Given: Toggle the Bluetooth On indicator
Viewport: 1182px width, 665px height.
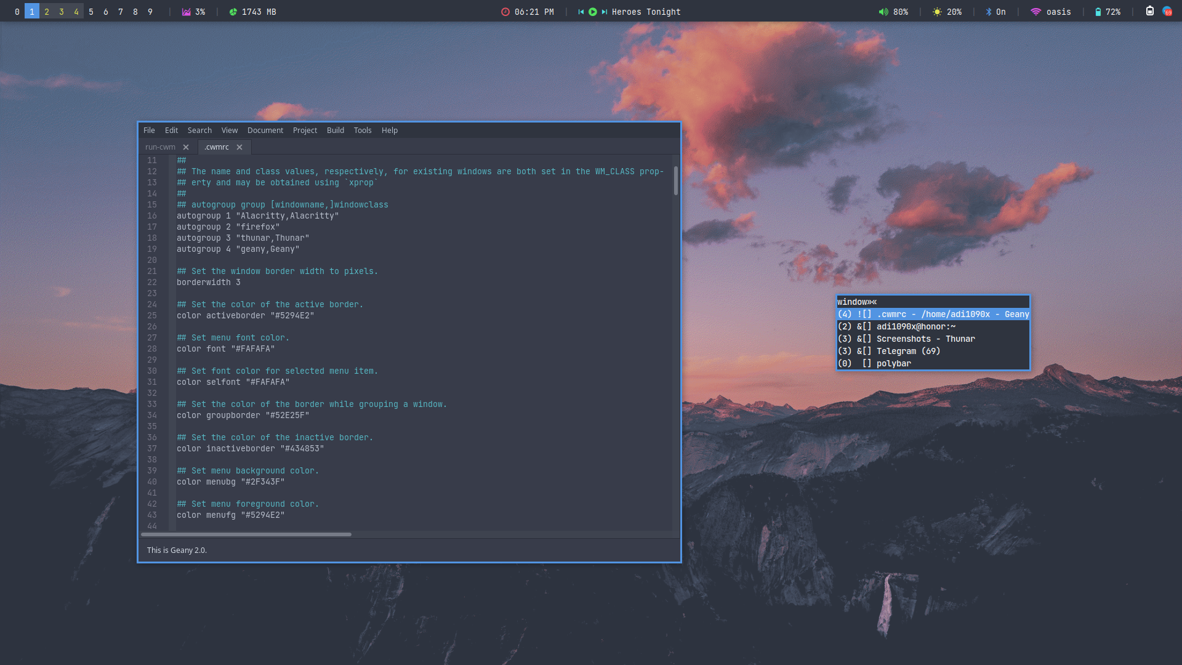Looking at the screenshot, I should point(995,12).
